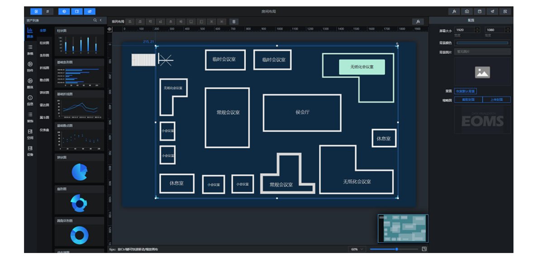Click the screen width stepper arrows
The width and height of the screenshot is (543, 261).
click(477, 30)
